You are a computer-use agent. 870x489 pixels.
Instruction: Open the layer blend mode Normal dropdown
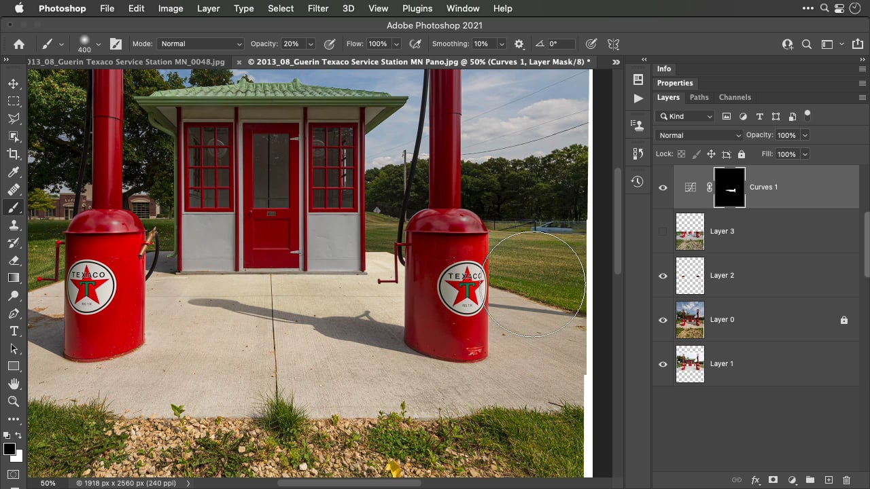tap(699, 135)
